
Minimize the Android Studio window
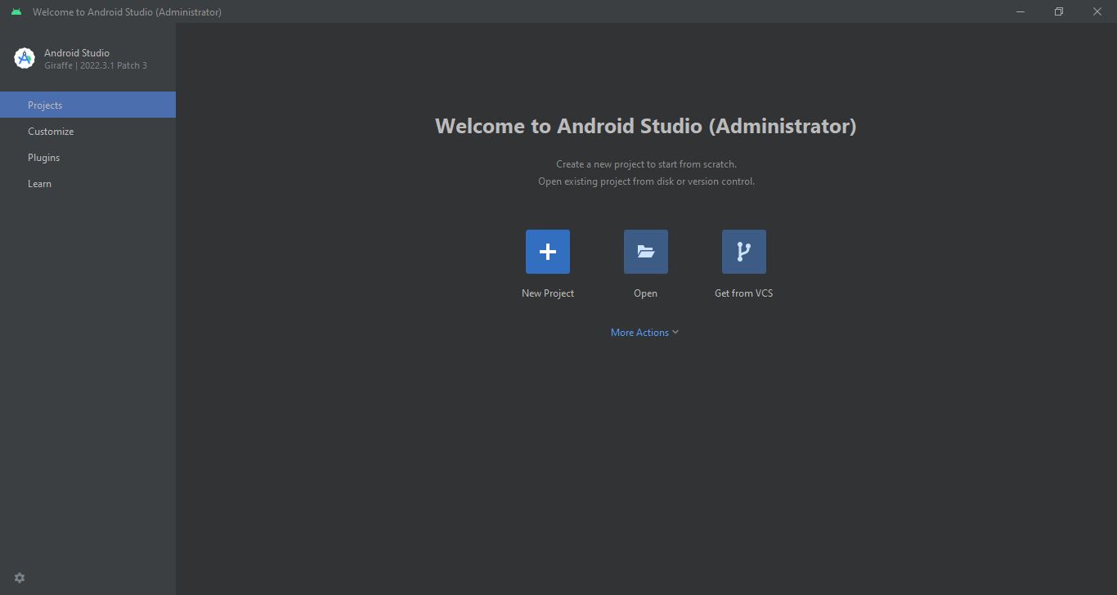[1021, 11]
